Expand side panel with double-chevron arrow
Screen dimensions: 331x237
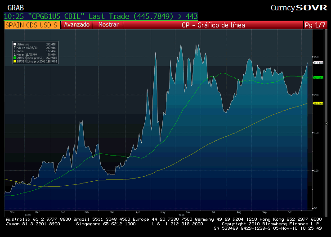tap(326, 124)
